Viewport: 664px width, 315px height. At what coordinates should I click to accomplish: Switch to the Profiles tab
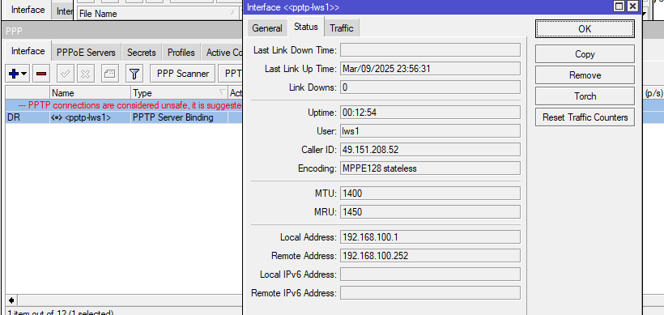coord(181,53)
